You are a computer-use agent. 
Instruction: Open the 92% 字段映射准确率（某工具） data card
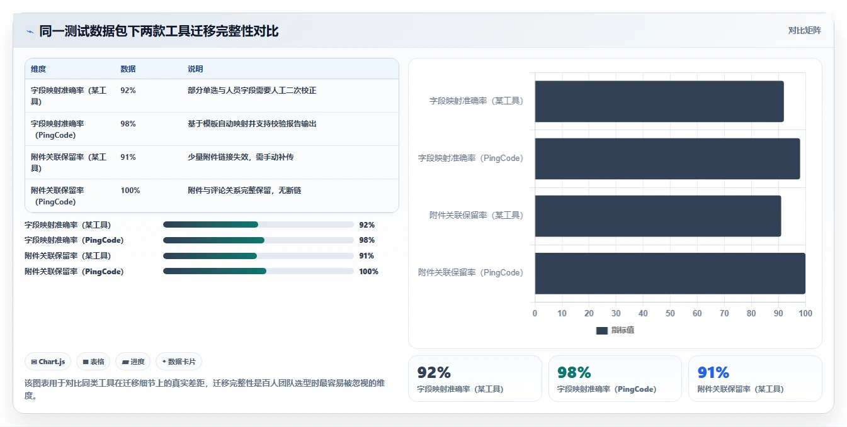pos(475,379)
